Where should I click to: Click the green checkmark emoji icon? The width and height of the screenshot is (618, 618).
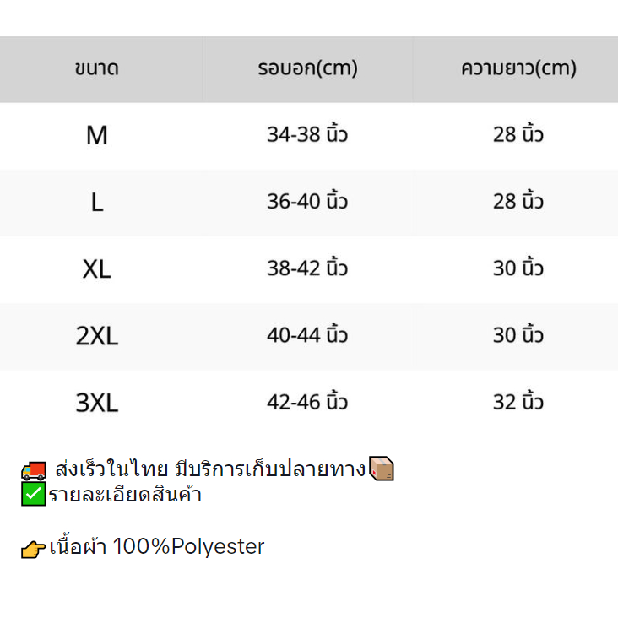click(34, 495)
